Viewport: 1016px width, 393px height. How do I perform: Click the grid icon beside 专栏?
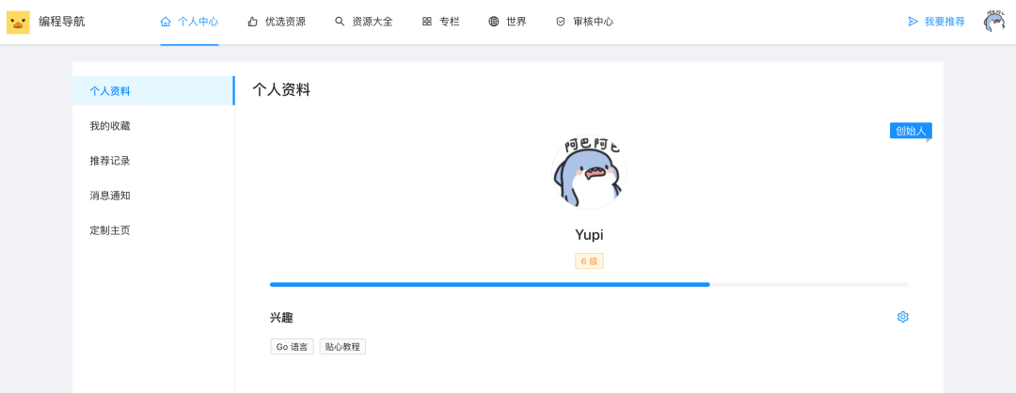(427, 22)
